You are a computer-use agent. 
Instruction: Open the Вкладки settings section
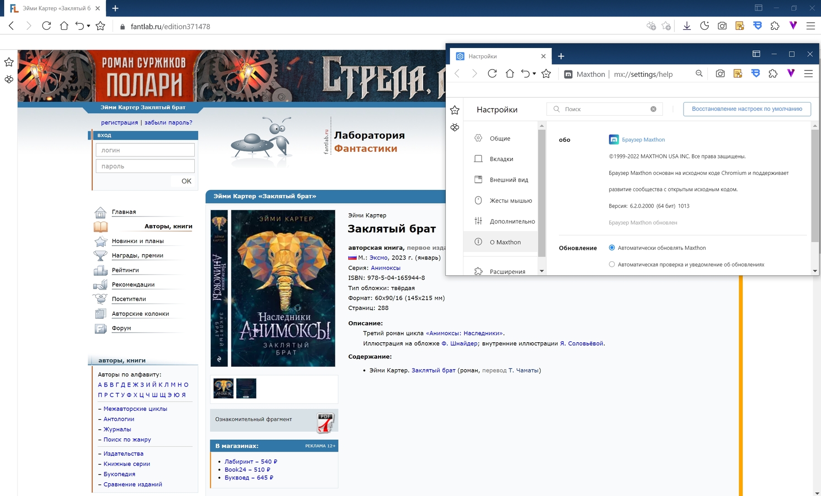click(500, 159)
